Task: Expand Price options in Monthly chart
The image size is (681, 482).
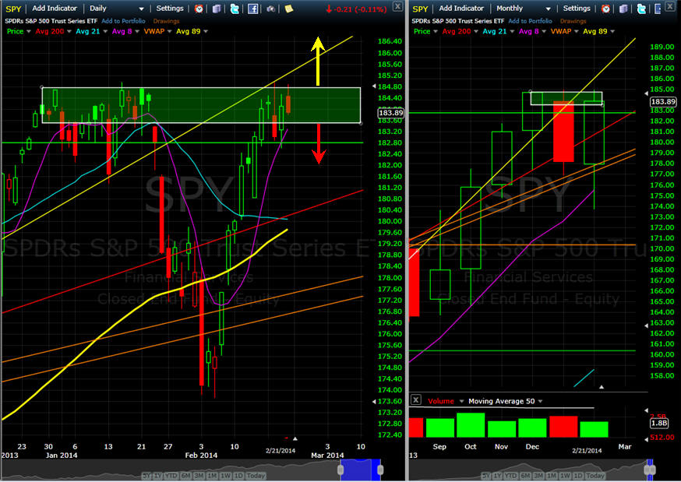Action: pyautogui.click(x=436, y=31)
